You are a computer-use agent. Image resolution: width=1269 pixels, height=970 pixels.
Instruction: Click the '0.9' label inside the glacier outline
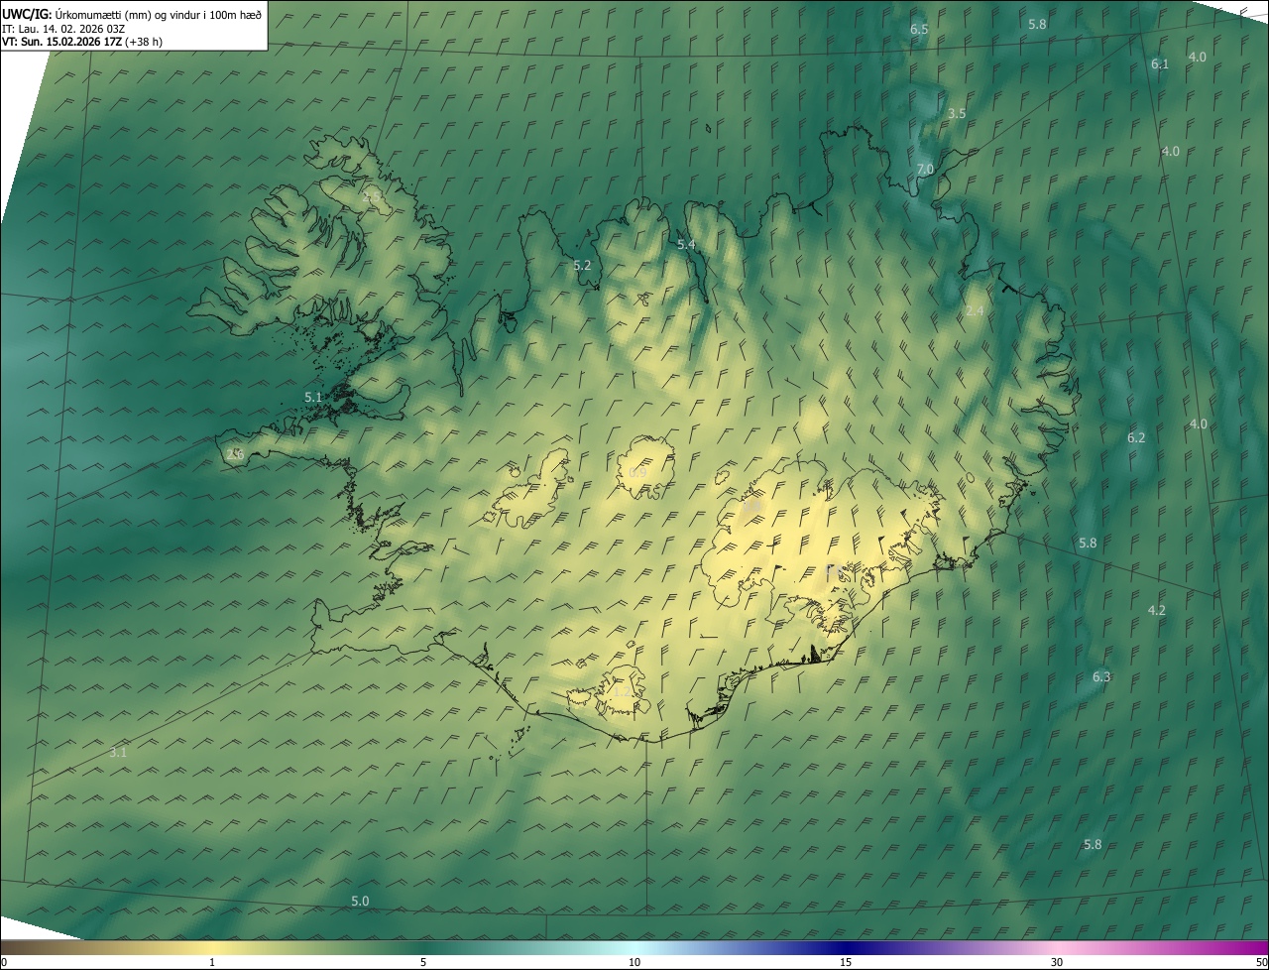tap(637, 473)
